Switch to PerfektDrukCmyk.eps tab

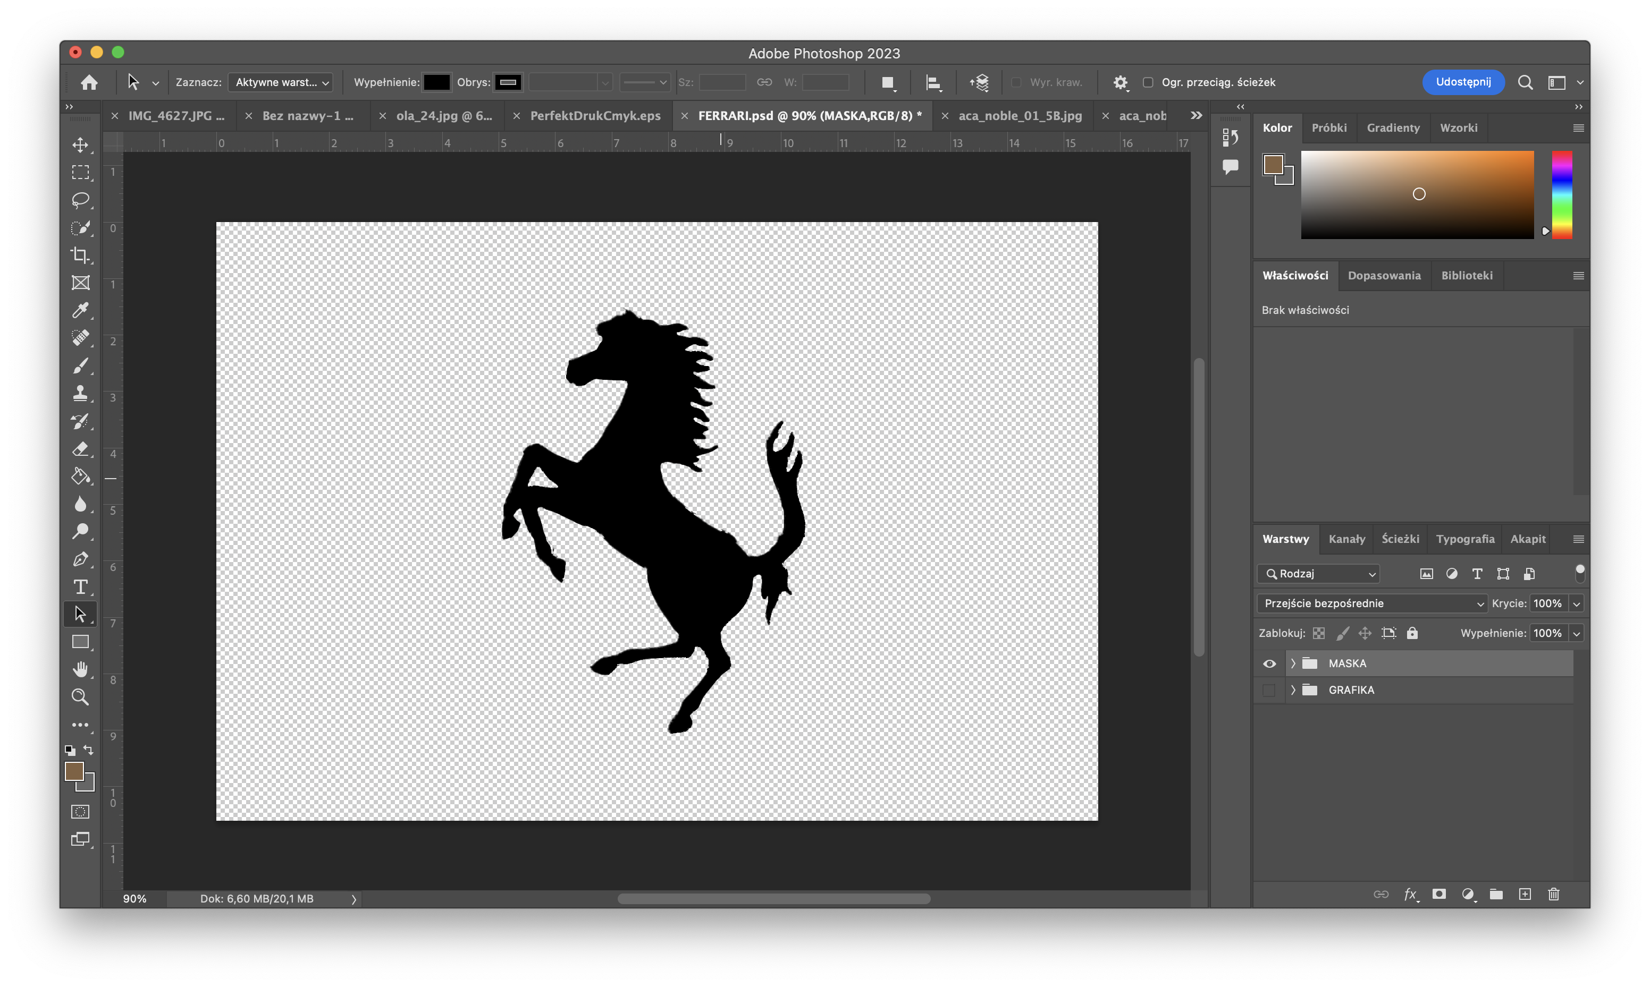pos(595,116)
